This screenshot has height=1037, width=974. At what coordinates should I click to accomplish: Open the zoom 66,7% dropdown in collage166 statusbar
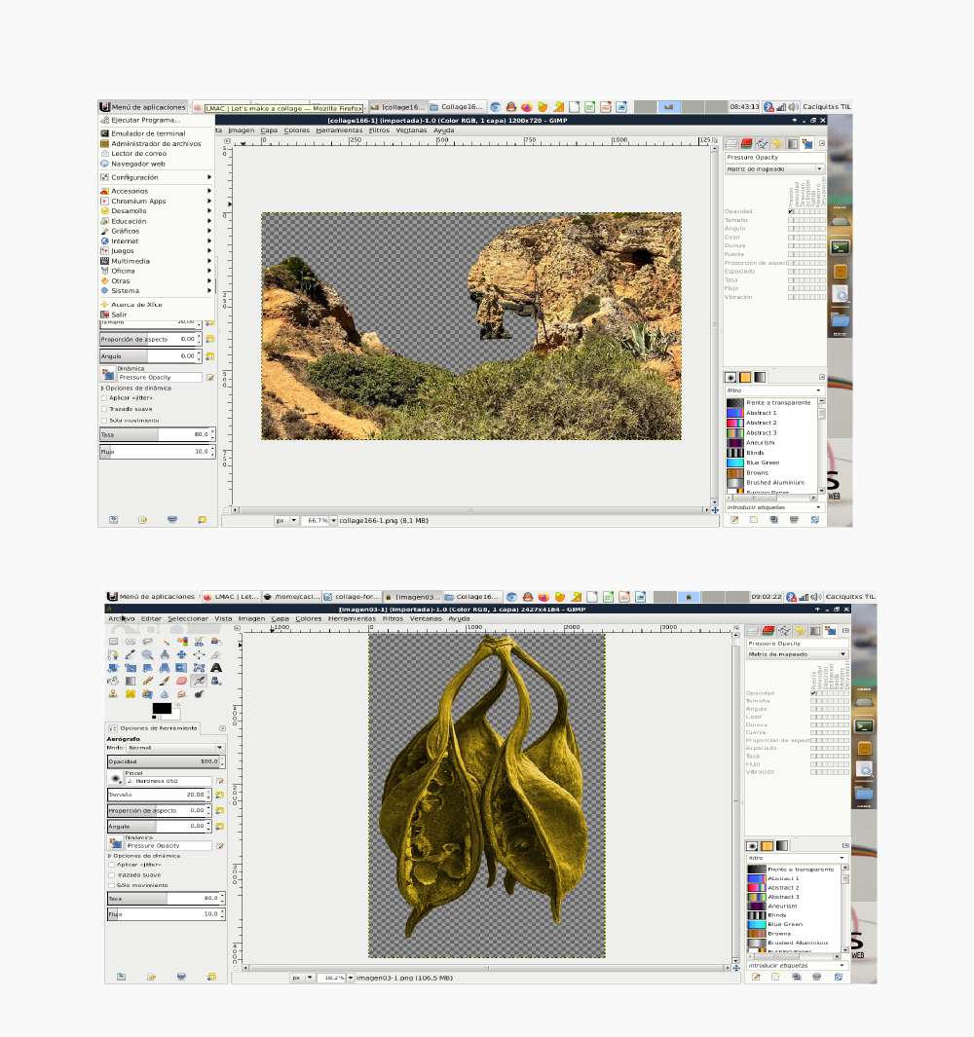(334, 521)
